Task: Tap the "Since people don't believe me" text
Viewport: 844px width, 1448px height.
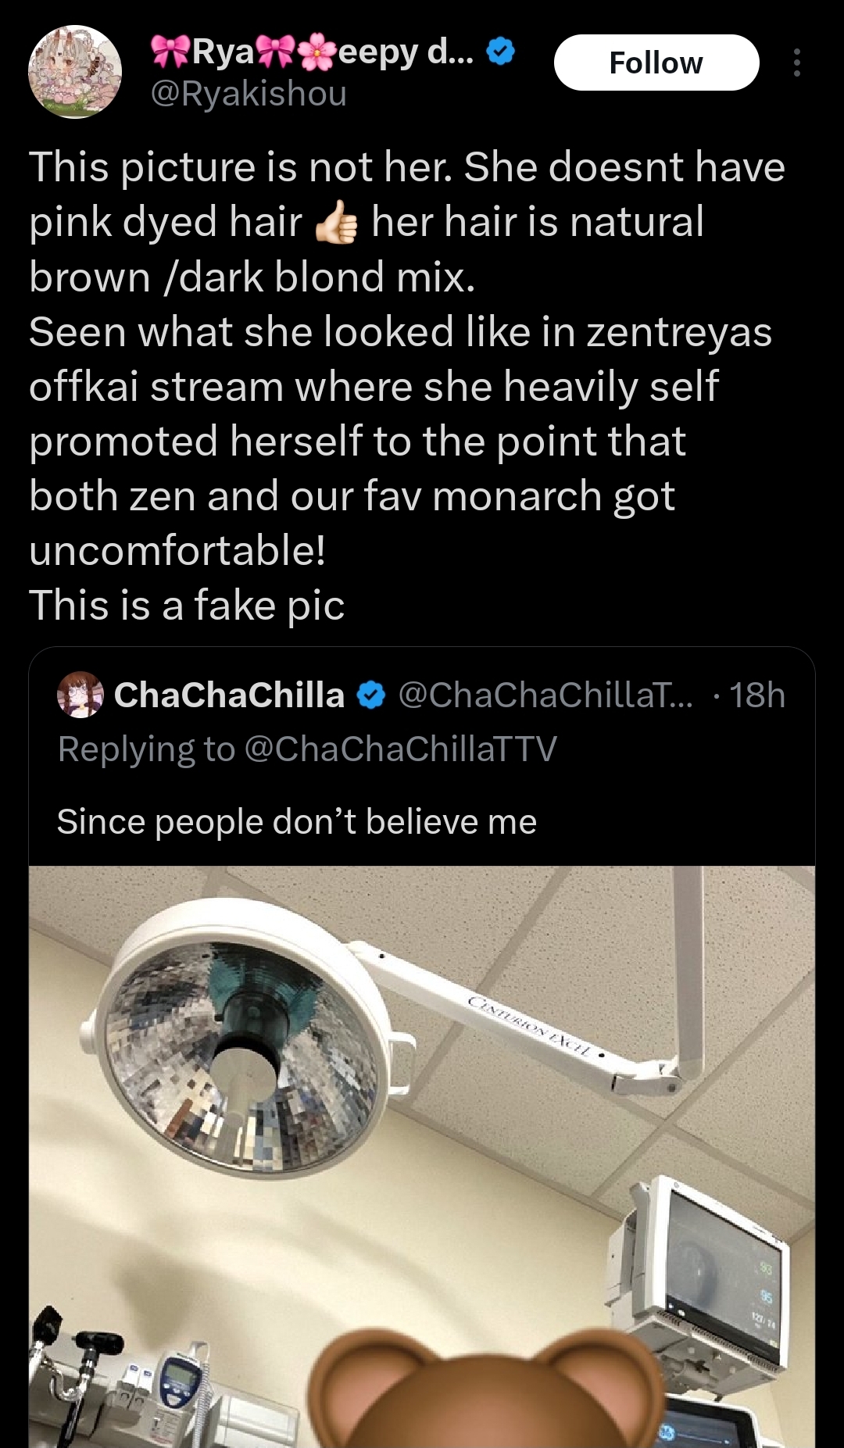Action: coord(297,822)
